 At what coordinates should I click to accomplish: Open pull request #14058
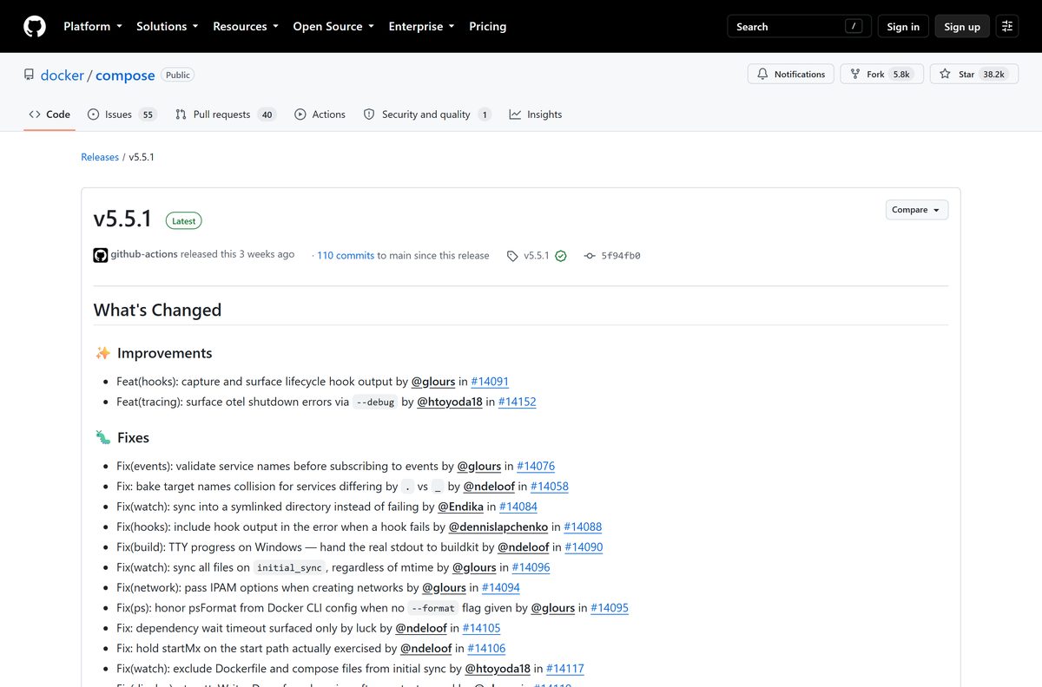click(550, 487)
